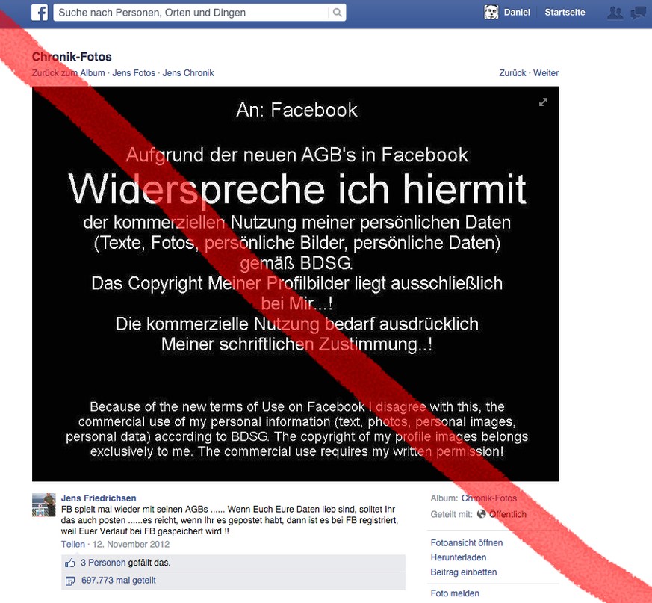Click Daniel's profile picture in header

point(491,13)
